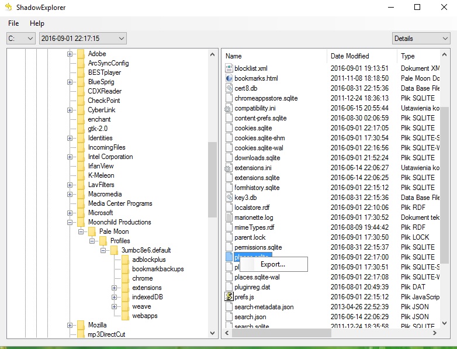Image resolution: width=457 pixels, height=349 pixels.
Task: Click the webapps folder icon
Action: pyautogui.click(x=125, y=316)
